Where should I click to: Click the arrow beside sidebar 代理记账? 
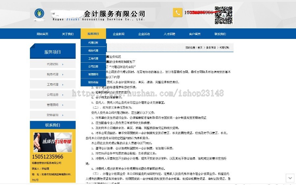pyautogui.click(x=63, y=64)
